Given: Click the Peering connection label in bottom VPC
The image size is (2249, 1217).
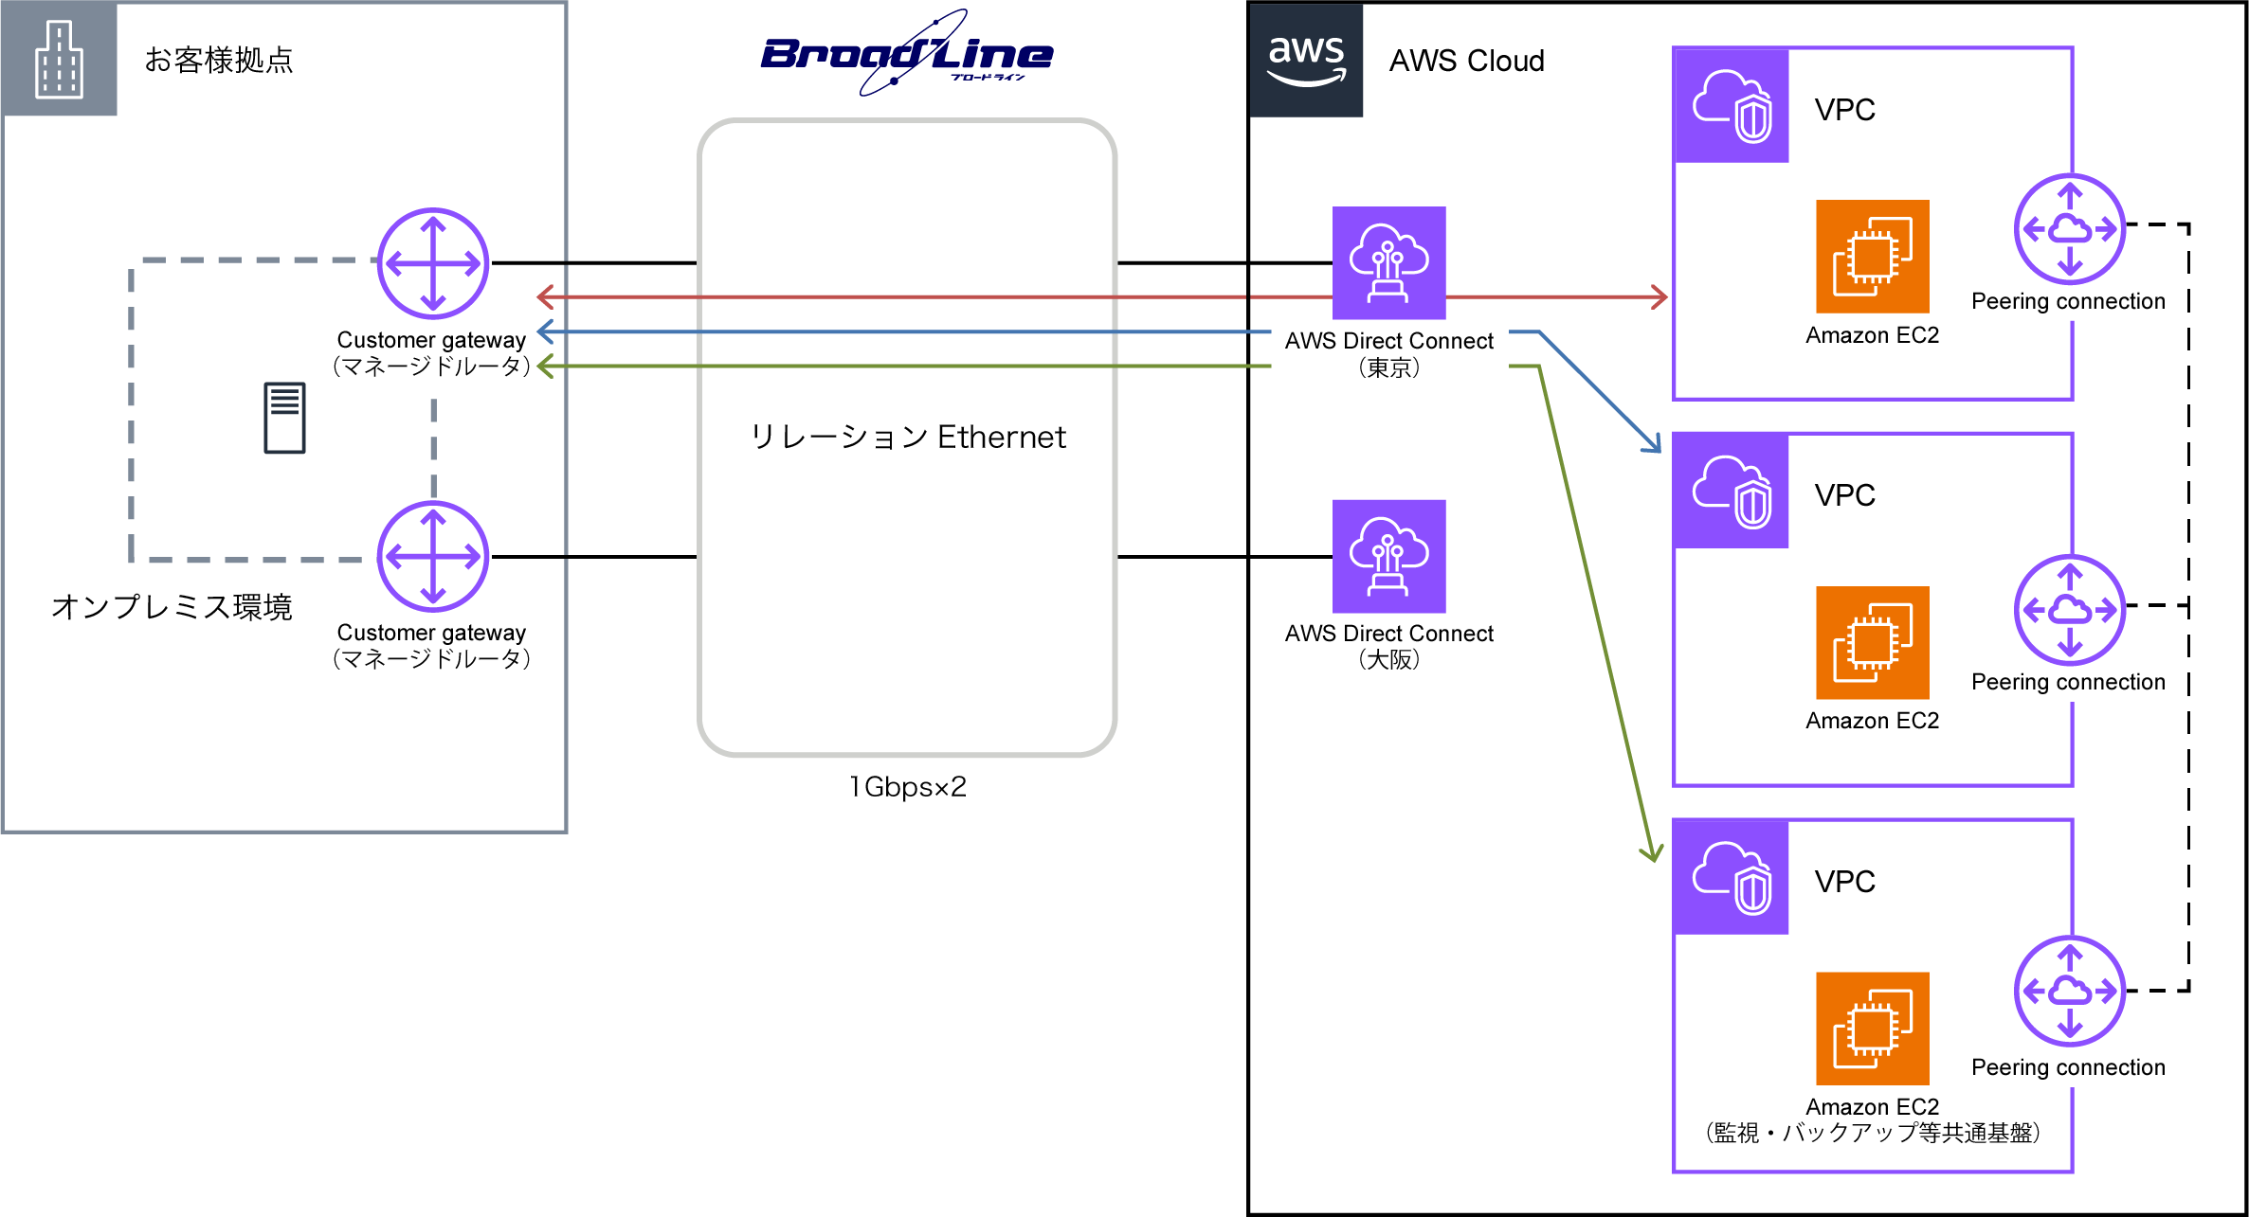Looking at the screenshot, I should 2068,1067.
